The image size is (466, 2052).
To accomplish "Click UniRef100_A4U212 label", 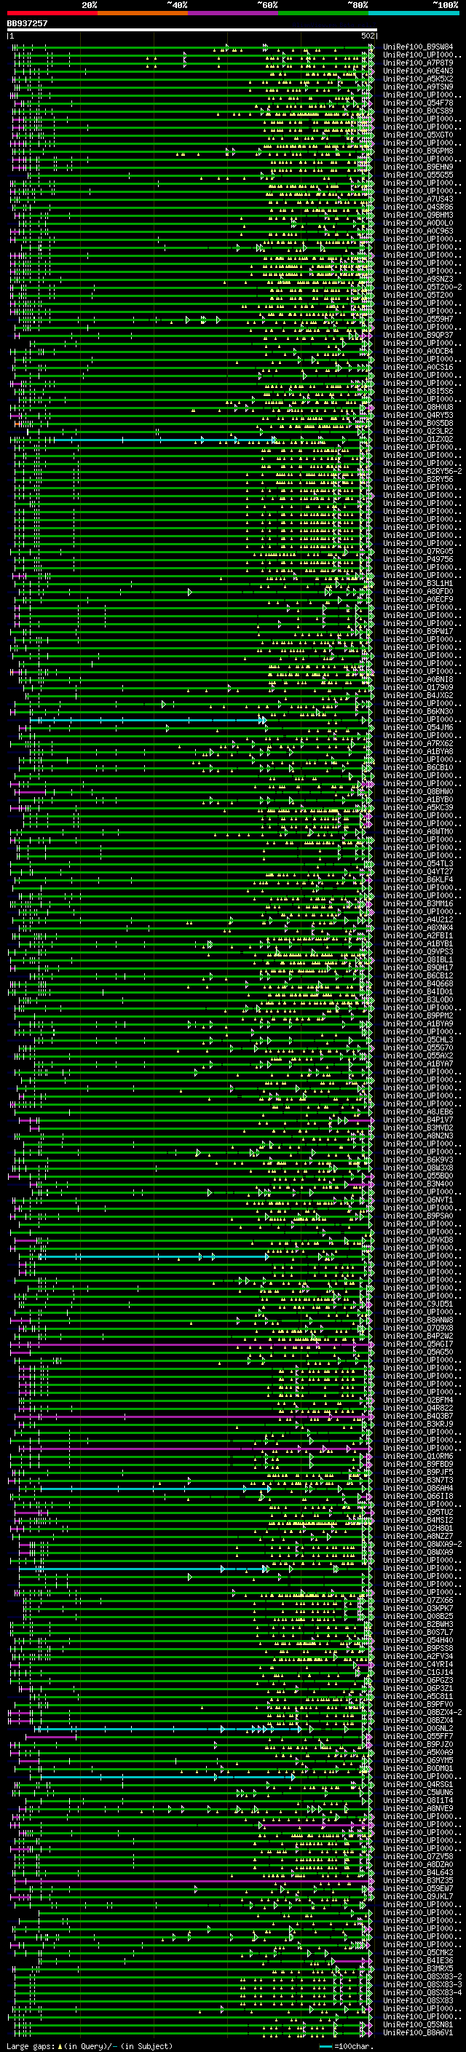I will click(x=418, y=919).
